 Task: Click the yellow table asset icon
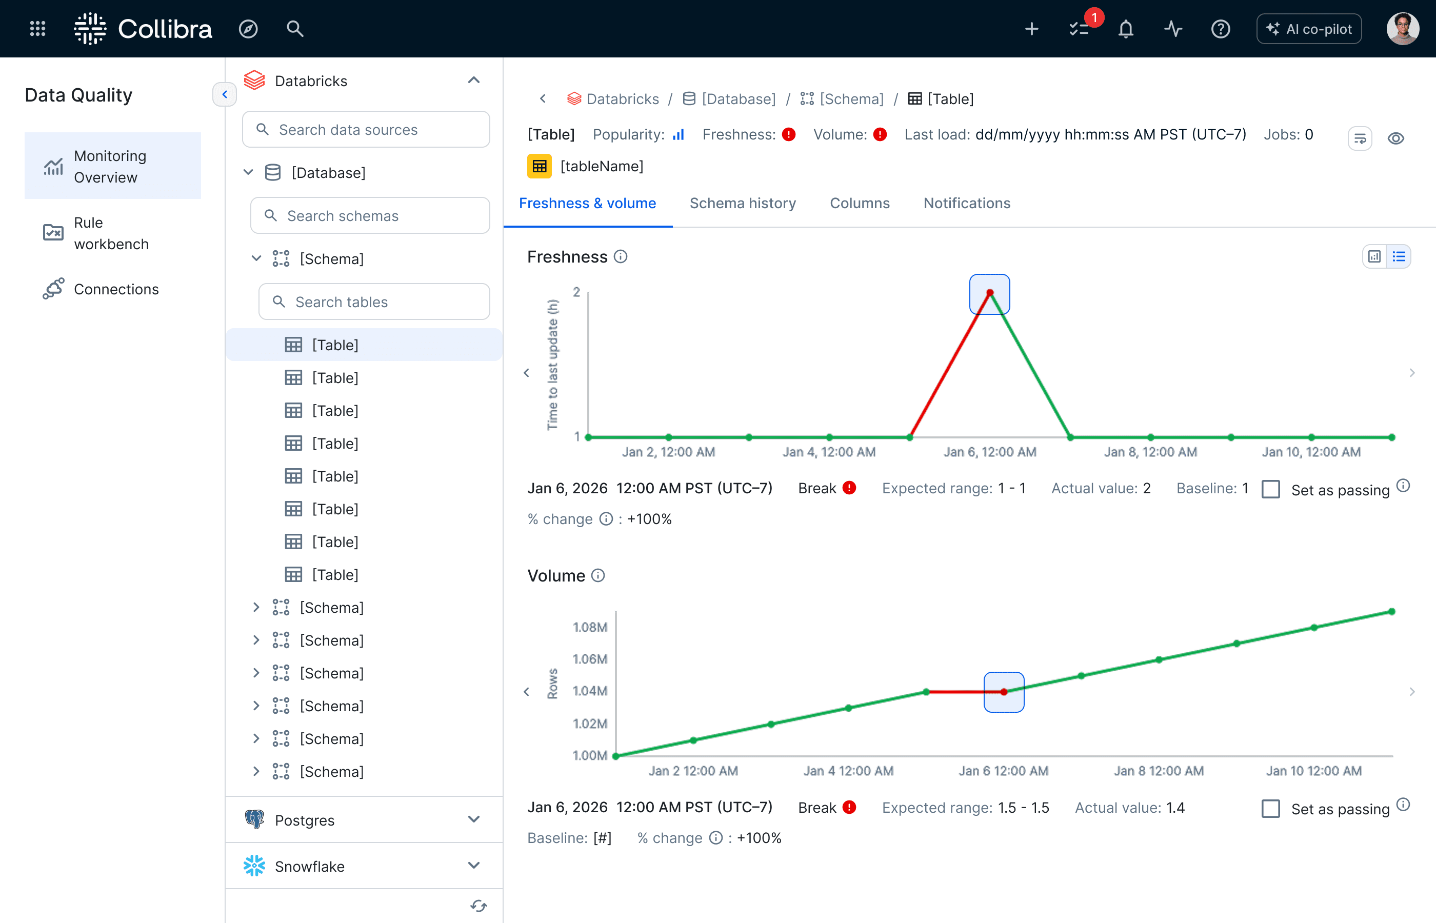(x=540, y=166)
